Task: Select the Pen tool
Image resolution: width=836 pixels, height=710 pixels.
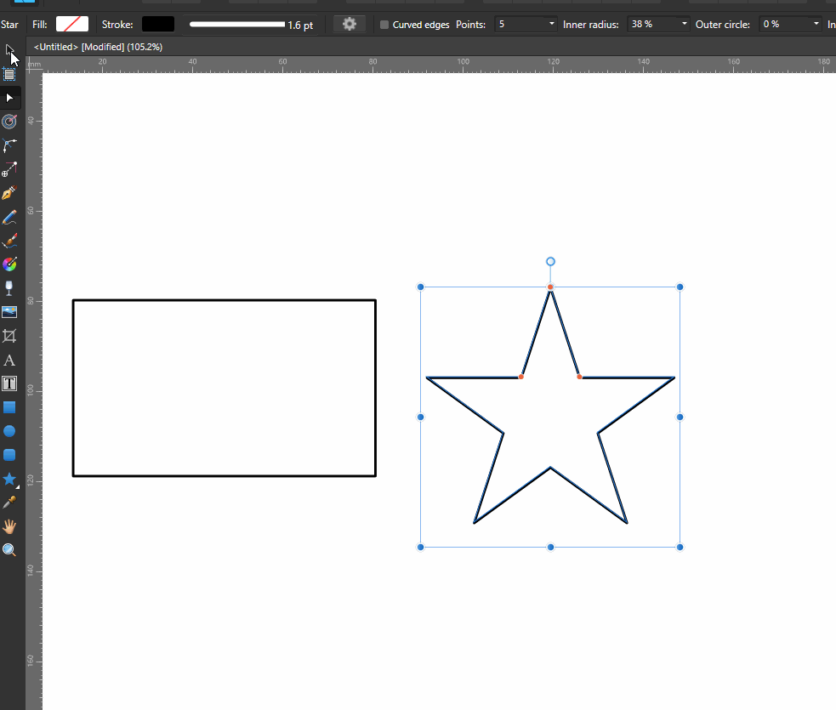Action: (x=9, y=192)
